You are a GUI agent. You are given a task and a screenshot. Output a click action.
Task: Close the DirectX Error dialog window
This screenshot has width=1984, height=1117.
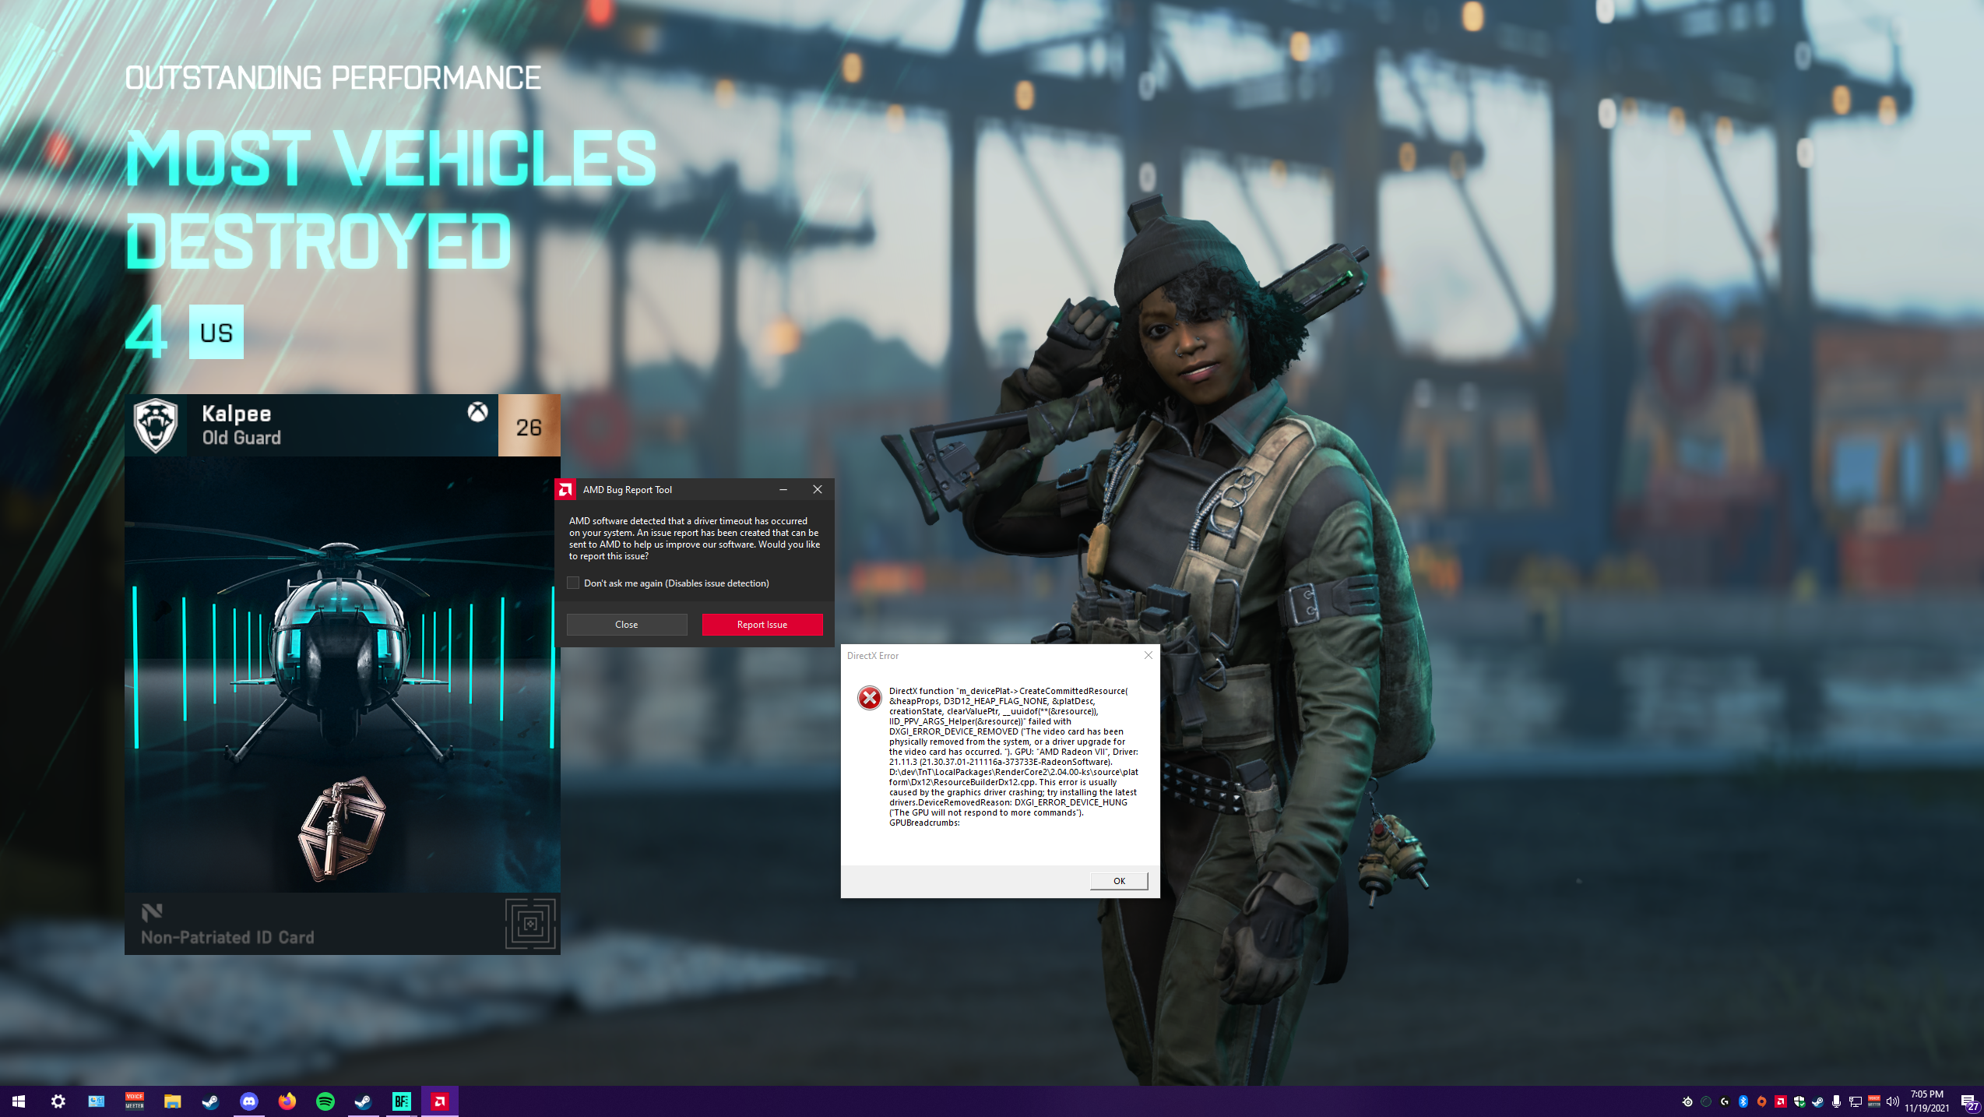click(x=1148, y=655)
